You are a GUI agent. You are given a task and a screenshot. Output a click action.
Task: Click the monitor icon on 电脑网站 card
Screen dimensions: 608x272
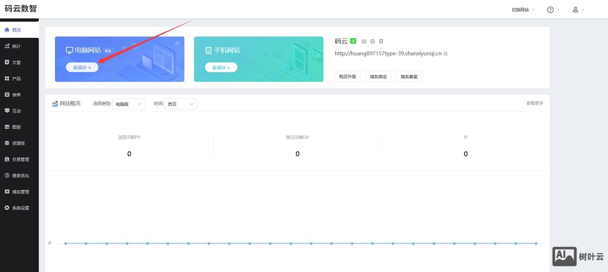70,50
